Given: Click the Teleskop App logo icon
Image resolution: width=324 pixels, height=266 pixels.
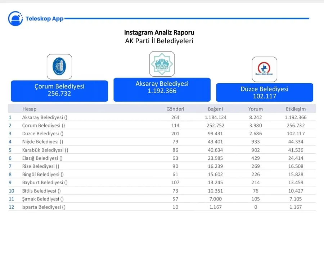Looking at the screenshot, I should pos(15,18).
